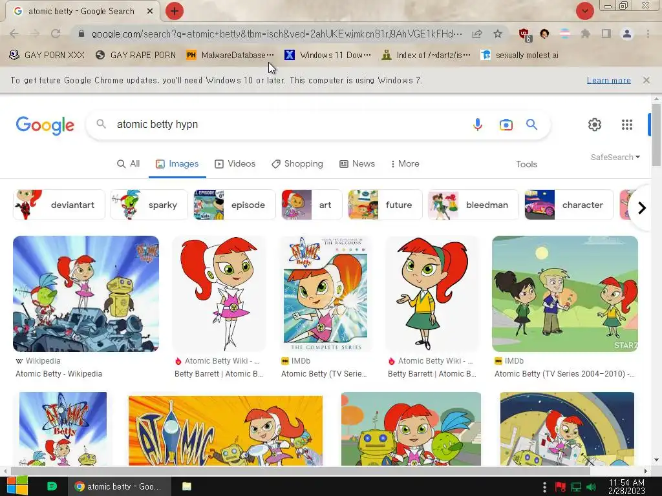The height and width of the screenshot is (496, 662).
Task: Open the MalwareDatabase bookmark
Action: pyautogui.click(x=230, y=56)
